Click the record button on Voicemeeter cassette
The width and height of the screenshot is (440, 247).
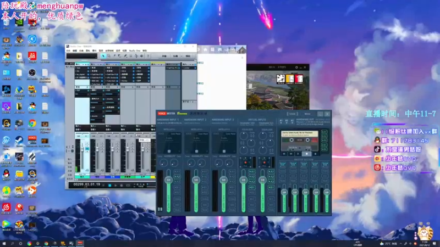click(315, 154)
